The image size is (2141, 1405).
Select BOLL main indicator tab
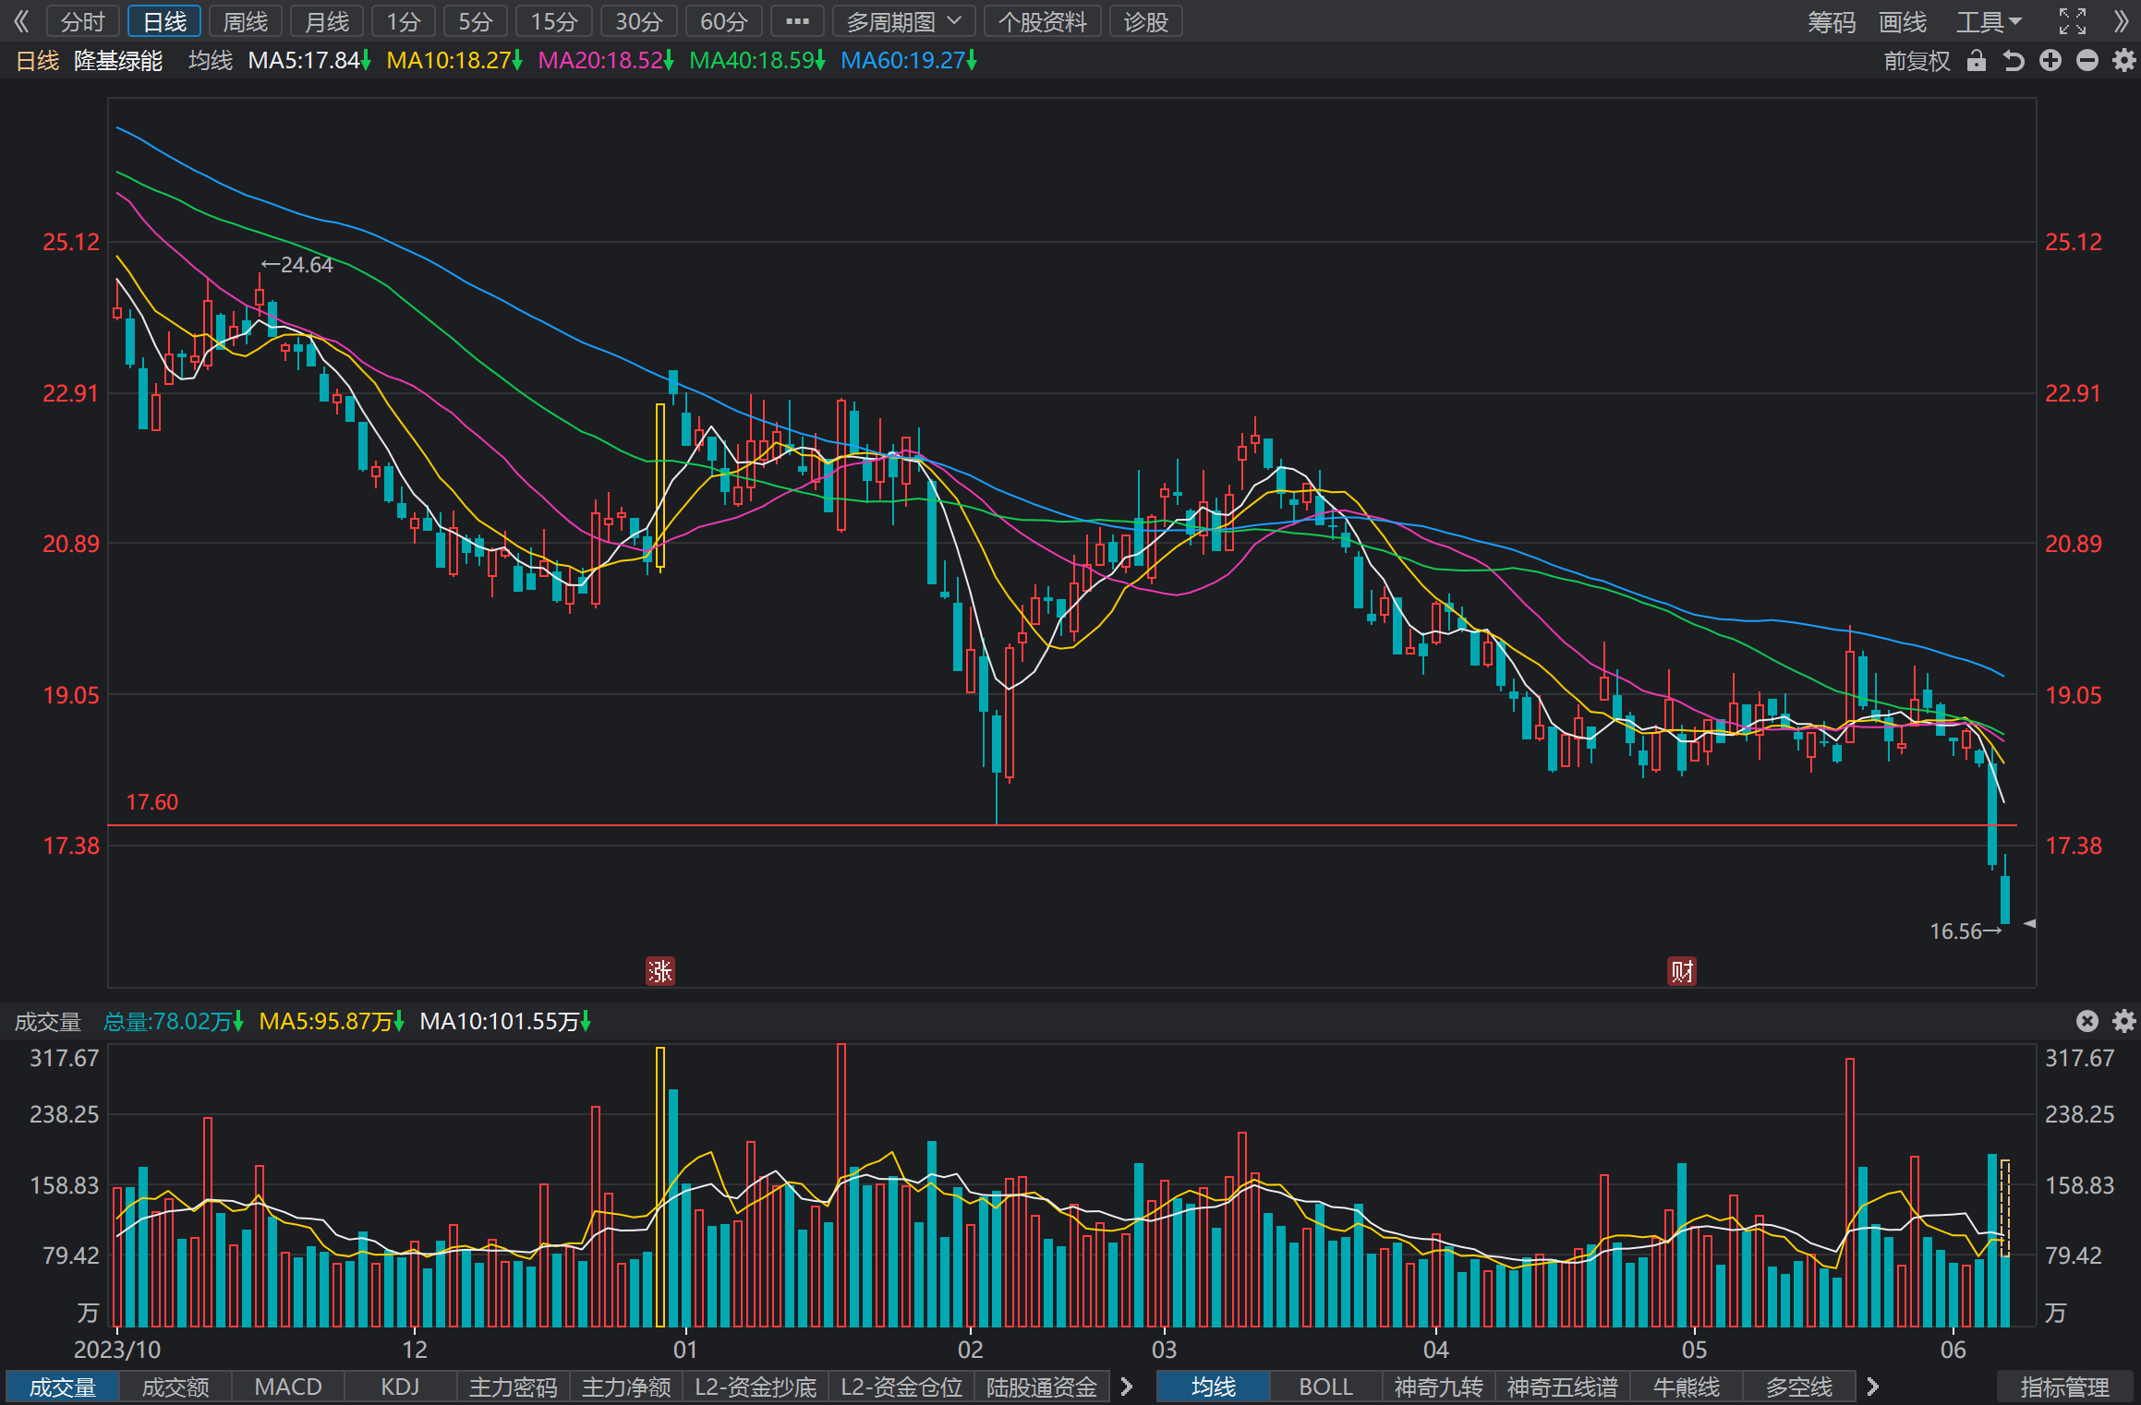click(1326, 1387)
